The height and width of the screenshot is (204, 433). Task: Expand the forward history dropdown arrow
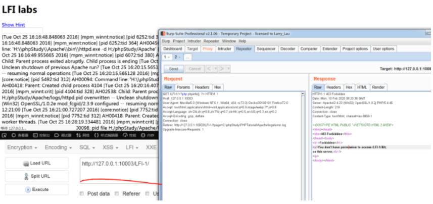click(x=228, y=69)
